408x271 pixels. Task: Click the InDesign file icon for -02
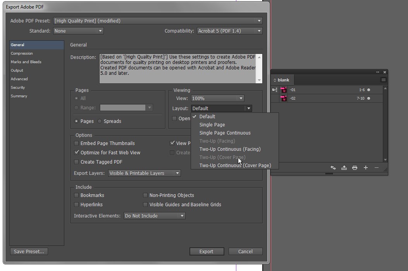point(283,98)
